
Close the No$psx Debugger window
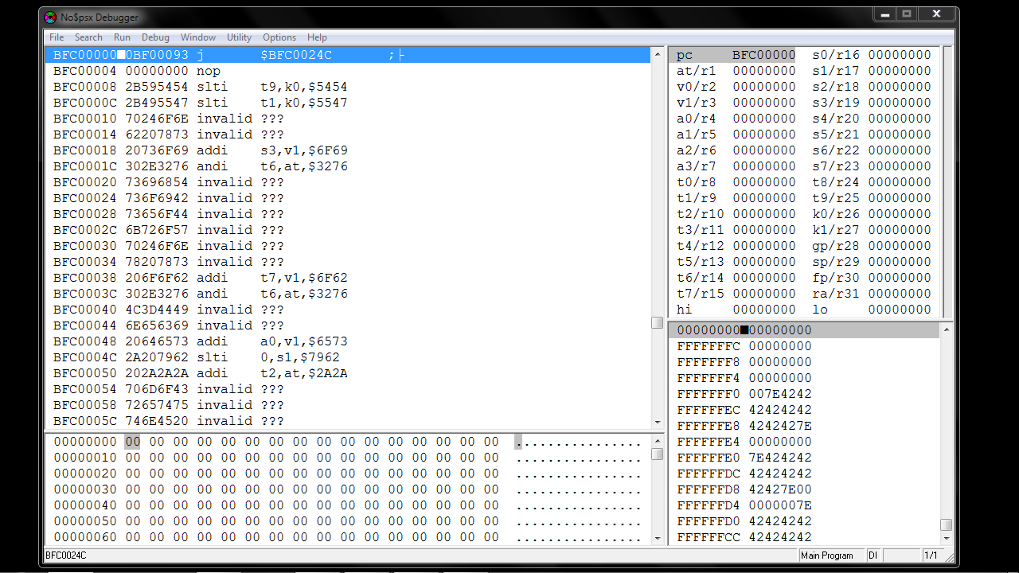click(936, 14)
